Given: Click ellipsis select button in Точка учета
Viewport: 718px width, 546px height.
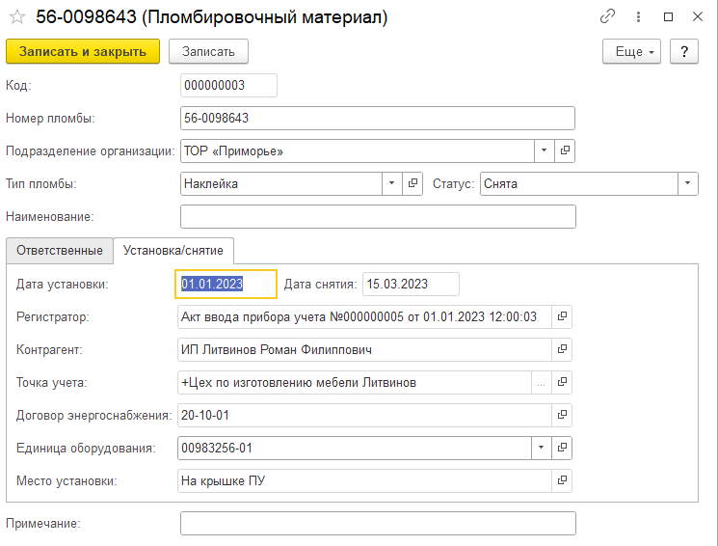Looking at the screenshot, I should click(542, 382).
